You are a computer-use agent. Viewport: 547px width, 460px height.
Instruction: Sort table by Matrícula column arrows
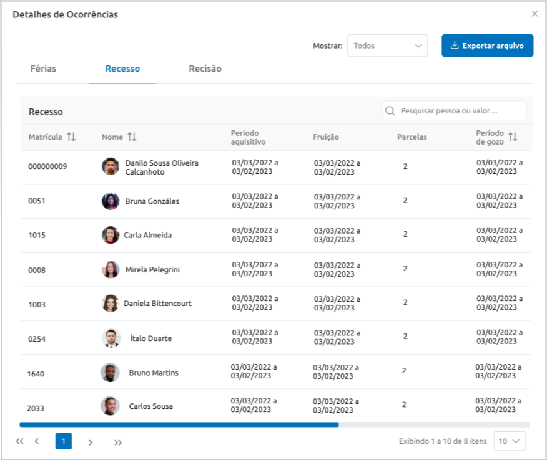pos(71,137)
